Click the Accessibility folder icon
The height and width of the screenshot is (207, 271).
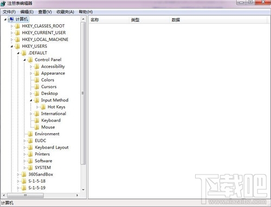[37, 67]
